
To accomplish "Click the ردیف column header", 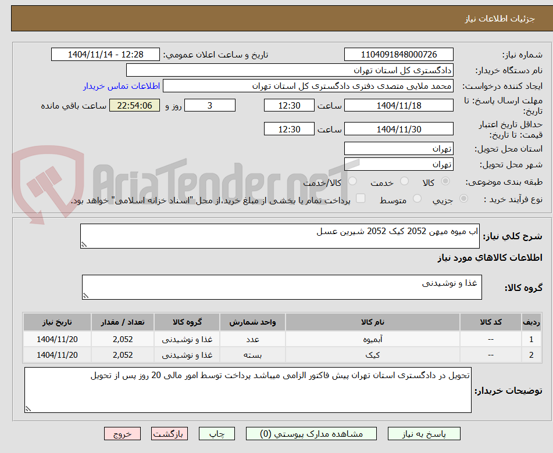I will [x=531, y=322].
